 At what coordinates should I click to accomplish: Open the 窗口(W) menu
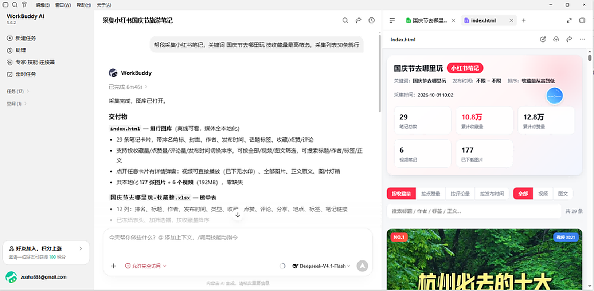coord(63,5)
